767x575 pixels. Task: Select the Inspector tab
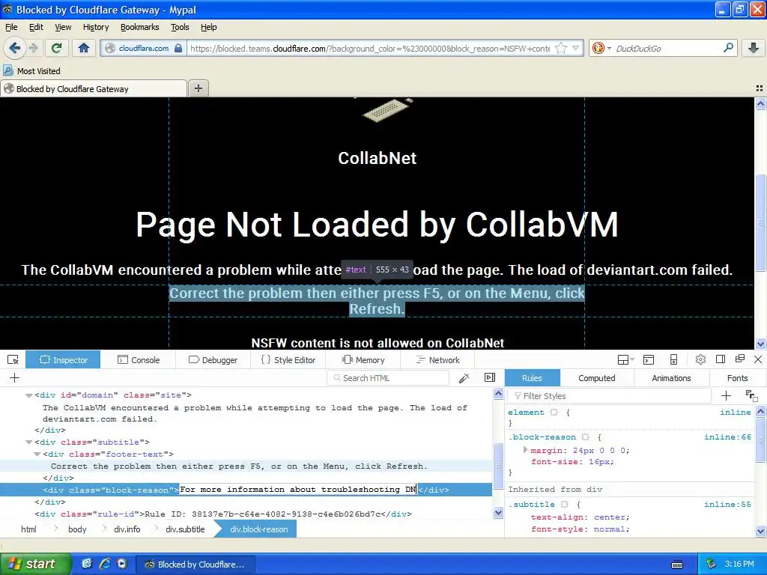click(63, 360)
